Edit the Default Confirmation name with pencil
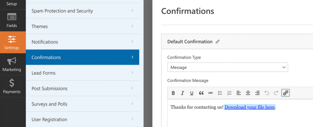 click(x=218, y=42)
